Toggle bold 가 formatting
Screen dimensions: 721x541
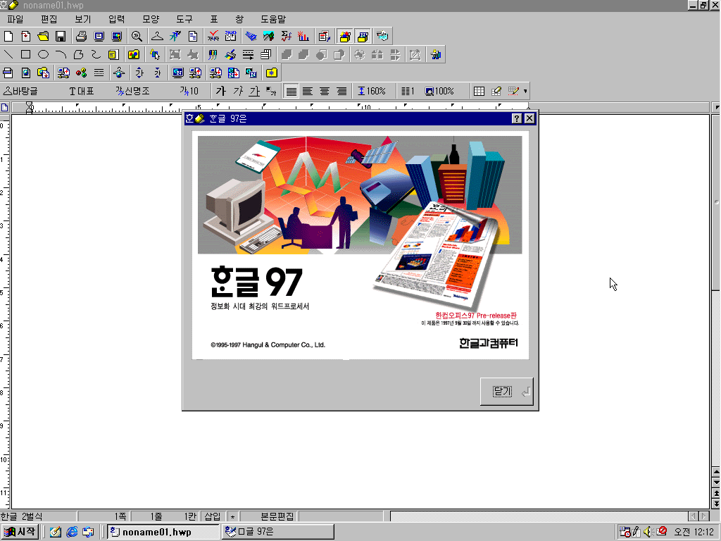[x=220, y=91]
